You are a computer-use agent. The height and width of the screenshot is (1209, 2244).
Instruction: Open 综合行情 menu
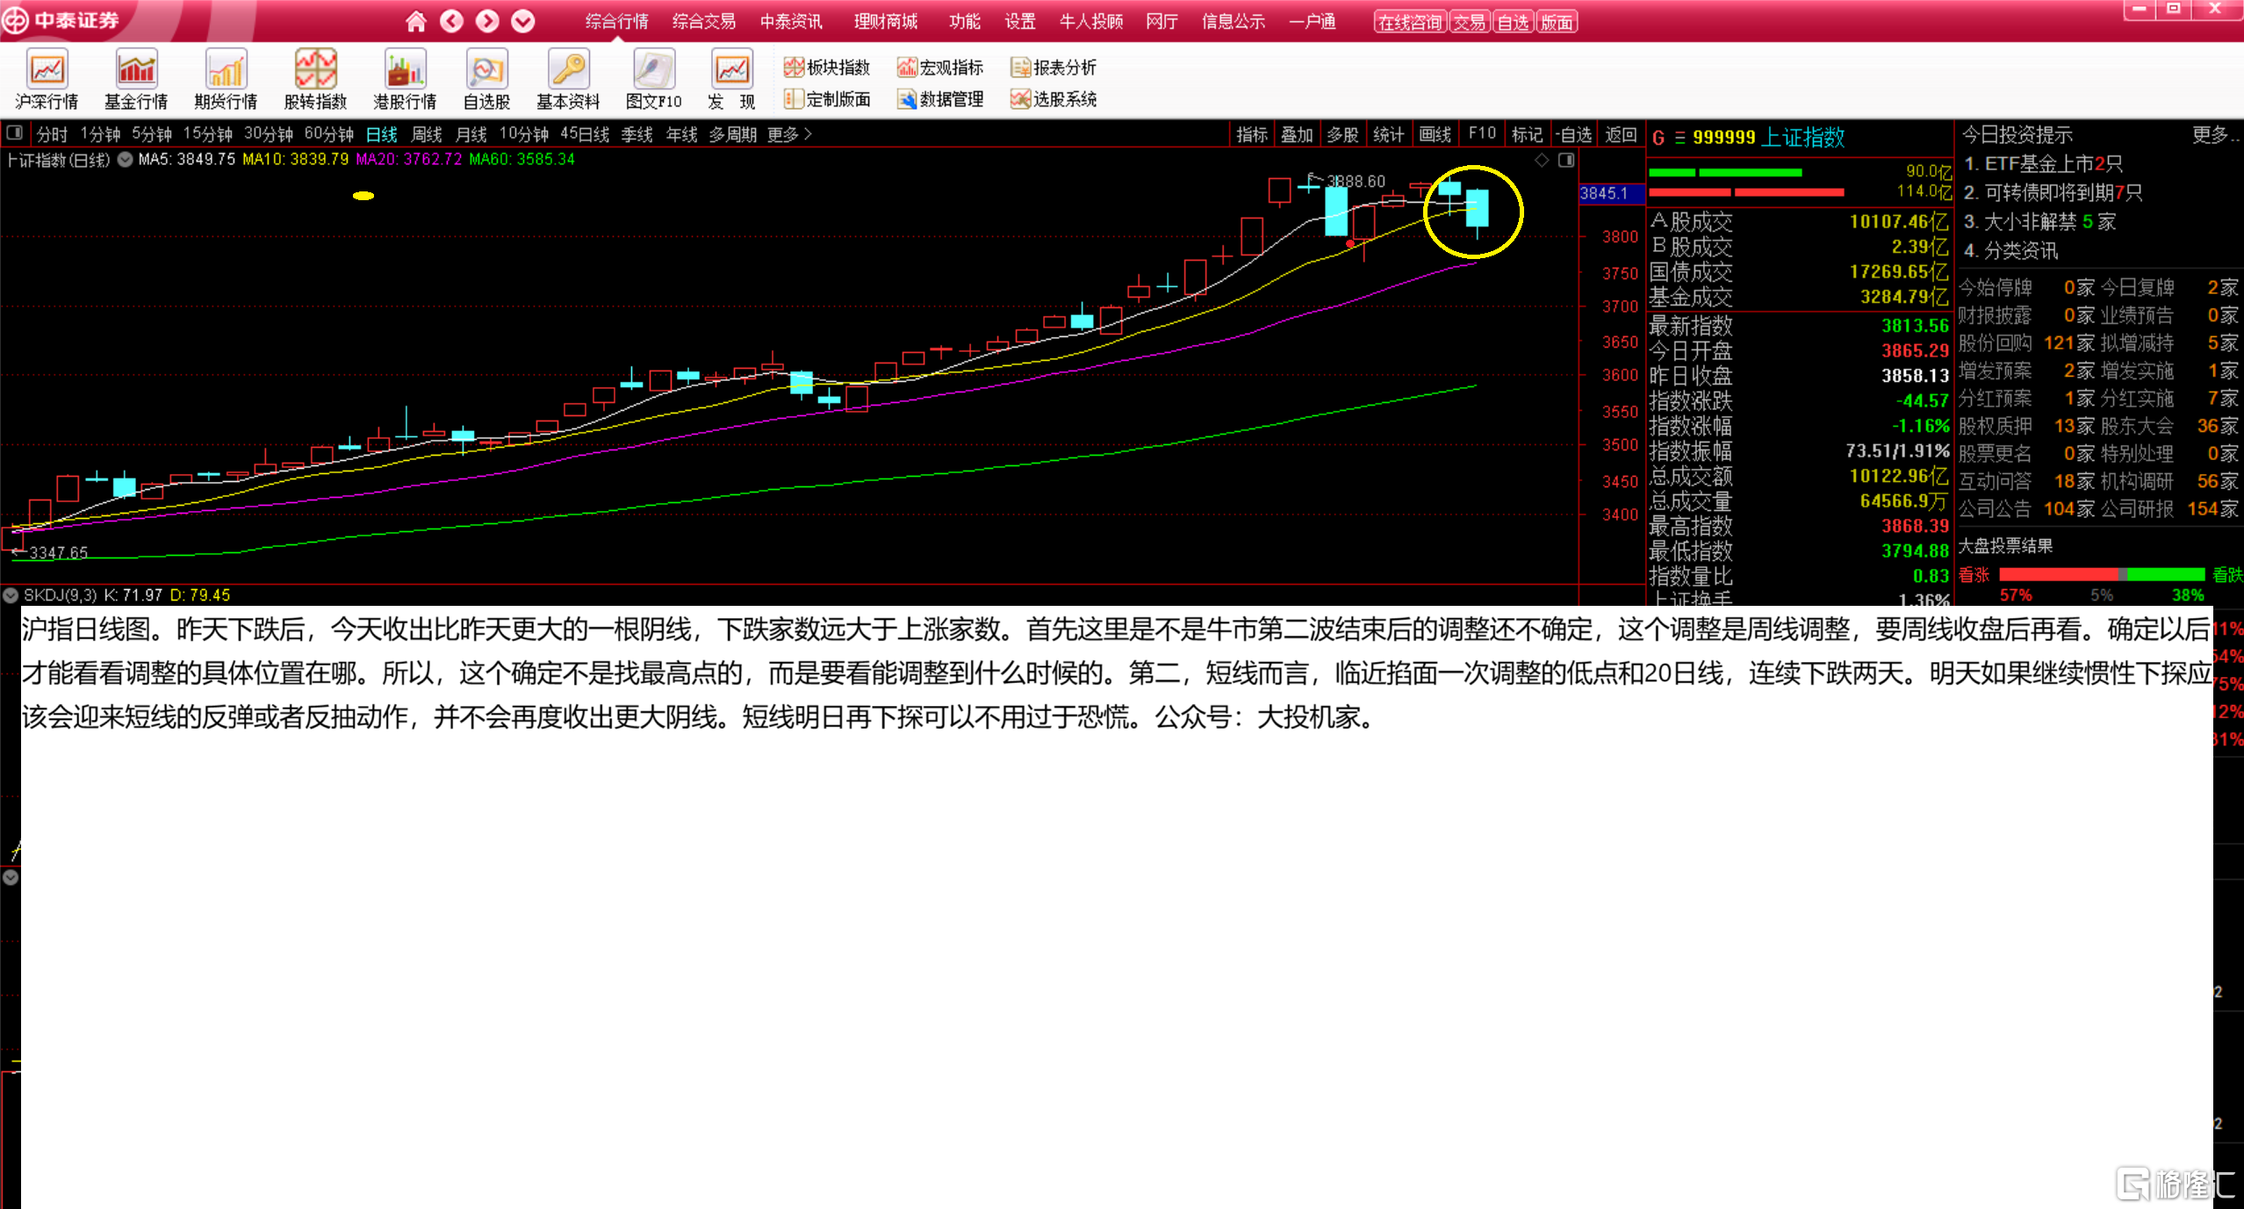(x=616, y=21)
